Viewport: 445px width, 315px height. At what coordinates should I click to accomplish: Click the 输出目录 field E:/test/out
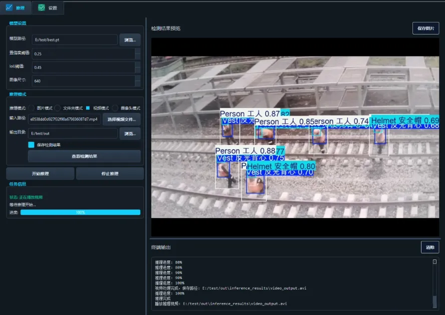(73, 133)
